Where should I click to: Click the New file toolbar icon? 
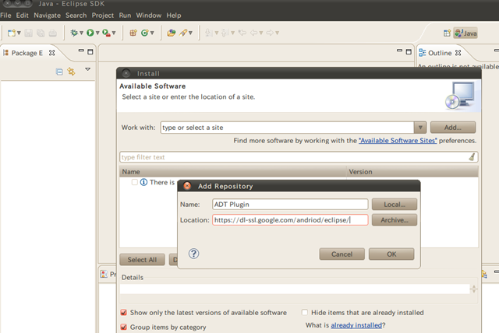12,33
